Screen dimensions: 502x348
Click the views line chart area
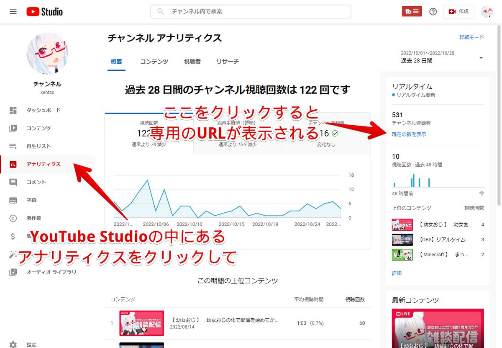tap(228, 197)
